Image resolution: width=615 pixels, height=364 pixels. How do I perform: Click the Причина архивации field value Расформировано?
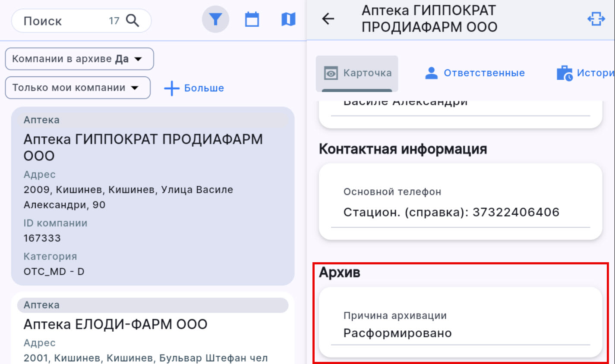click(x=397, y=333)
